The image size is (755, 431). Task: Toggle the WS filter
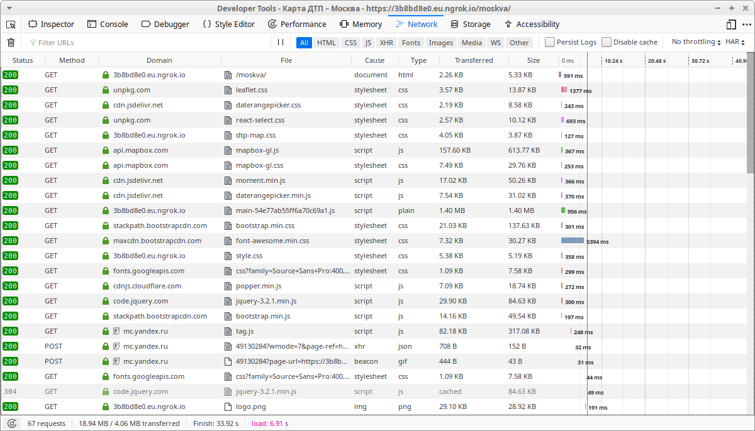pos(496,43)
